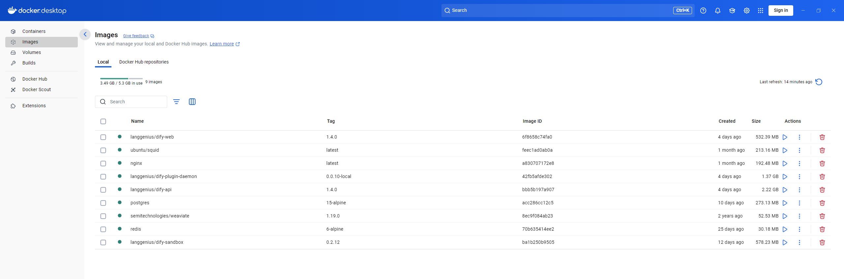The image size is (844, 279).
Task: Open the Learning center icon
Action: [732, 11]
